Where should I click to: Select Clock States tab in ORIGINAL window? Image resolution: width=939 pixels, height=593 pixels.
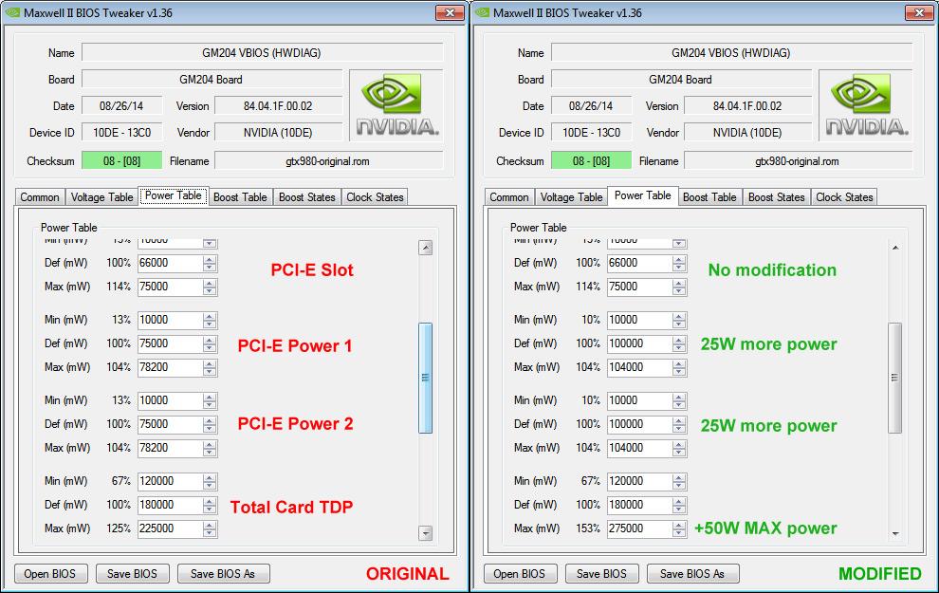click(x=375, y=197)
